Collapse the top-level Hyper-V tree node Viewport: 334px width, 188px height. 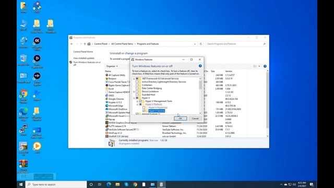pyautogui.click(x=134, y=98)
